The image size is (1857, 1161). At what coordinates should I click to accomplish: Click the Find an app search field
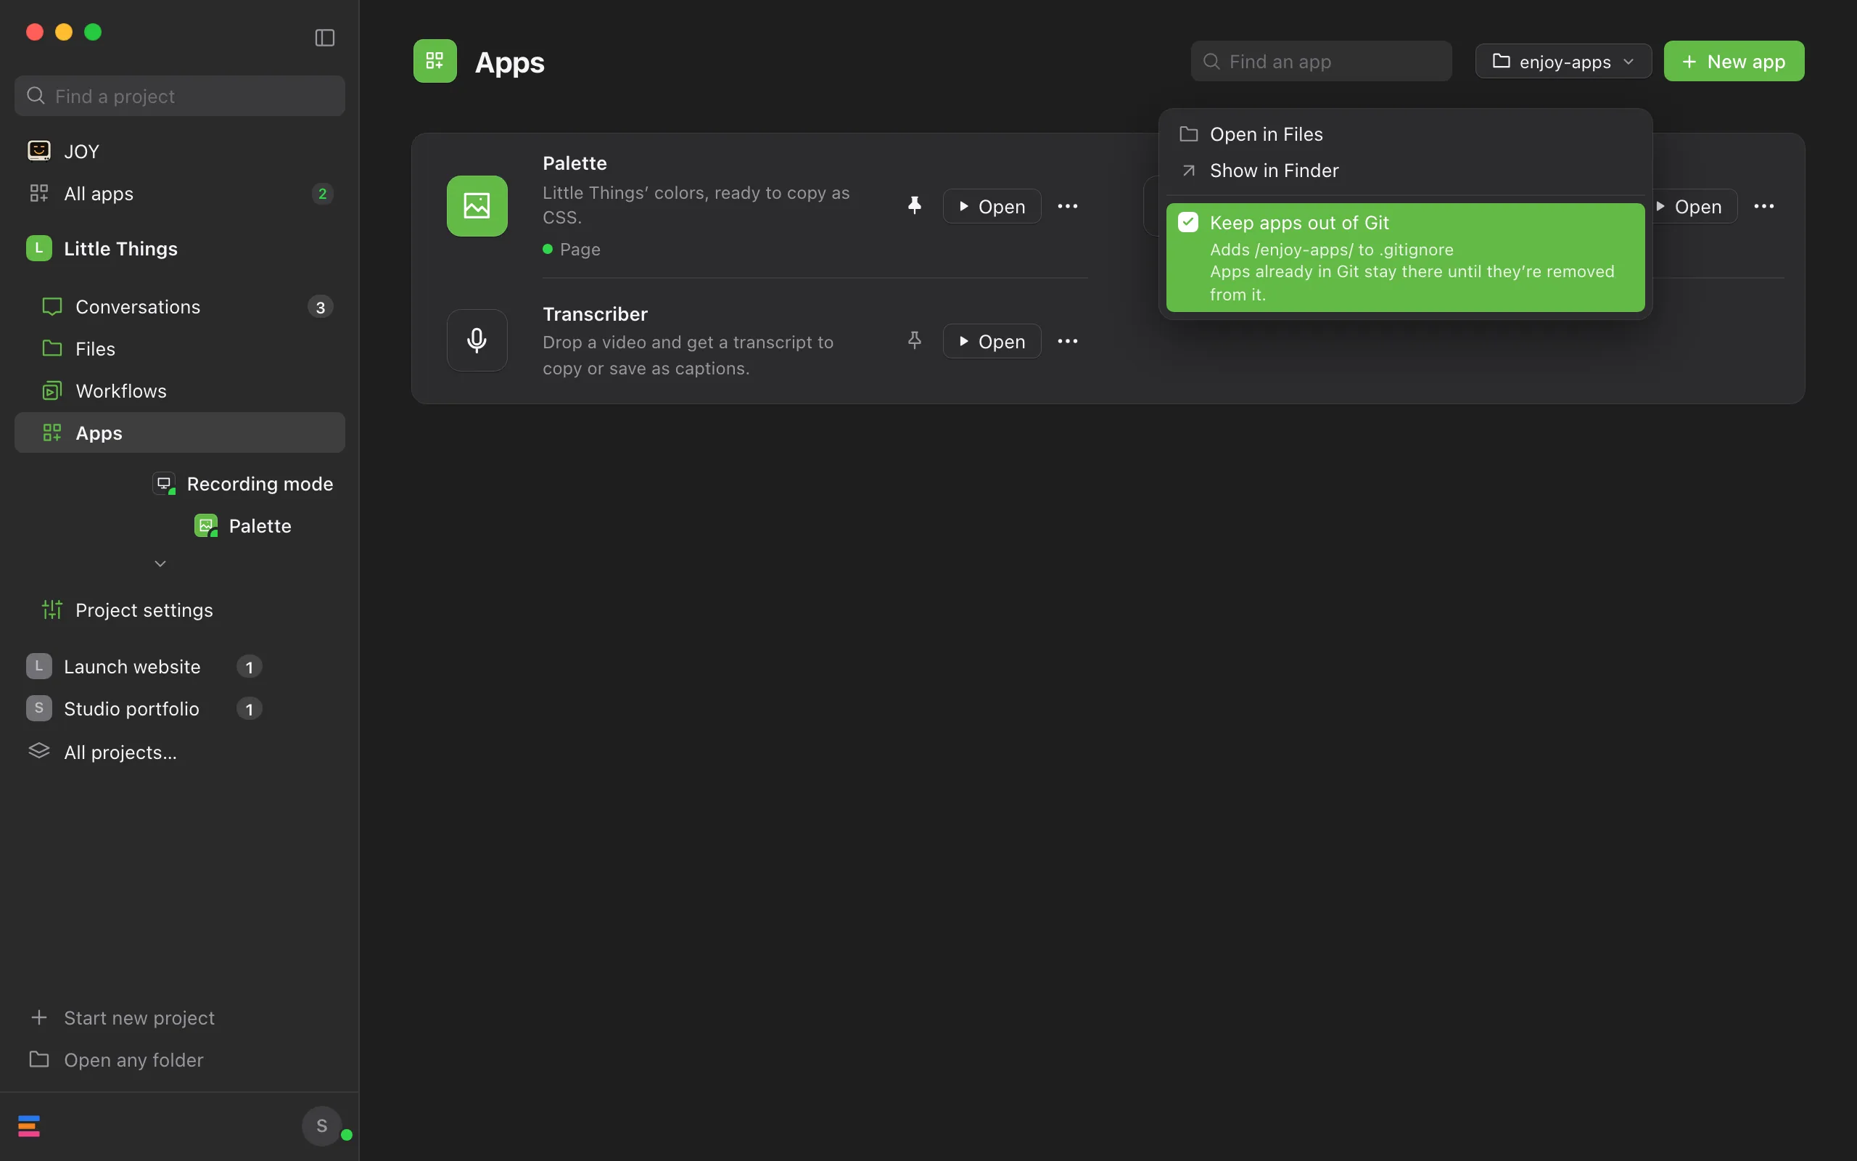(1322, 62)
